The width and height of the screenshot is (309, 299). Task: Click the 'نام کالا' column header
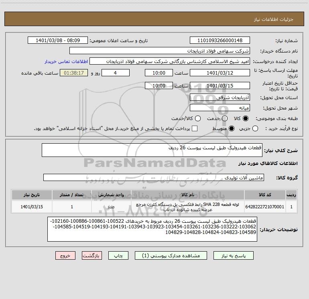click(188, 195)
